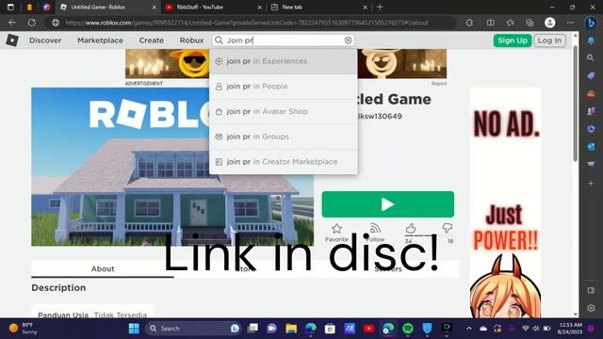Click the search magnifier in Roblox search box

[x=219, y=40]
